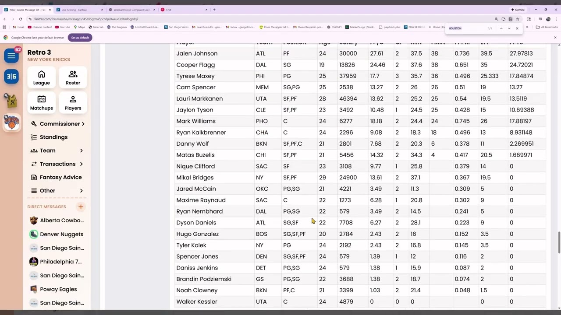The image size is (561, 315).
Task: Close the find-in-page bar
Action: [x=517, y=28]
